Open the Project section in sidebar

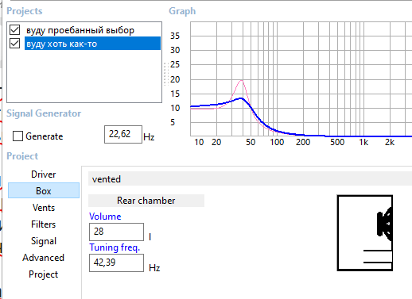(x=44, y=274)
